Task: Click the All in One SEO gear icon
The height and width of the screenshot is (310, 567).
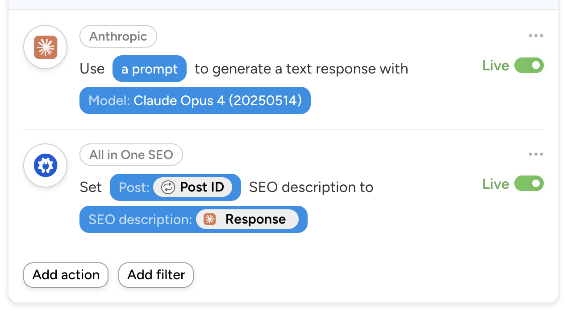Action: click(45, 166)
